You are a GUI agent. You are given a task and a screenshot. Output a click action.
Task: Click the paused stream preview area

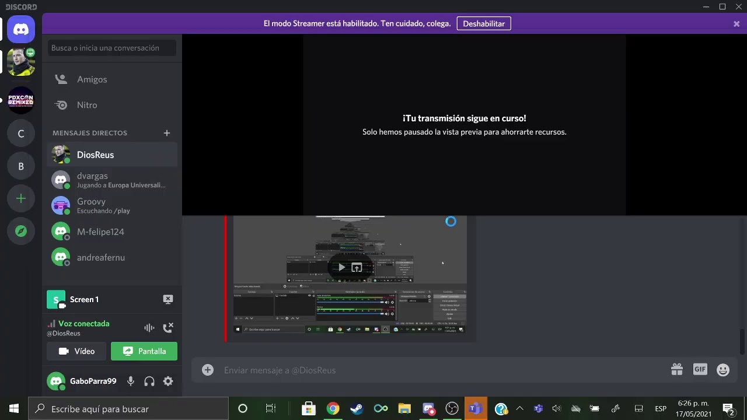(x=464, y=125)
